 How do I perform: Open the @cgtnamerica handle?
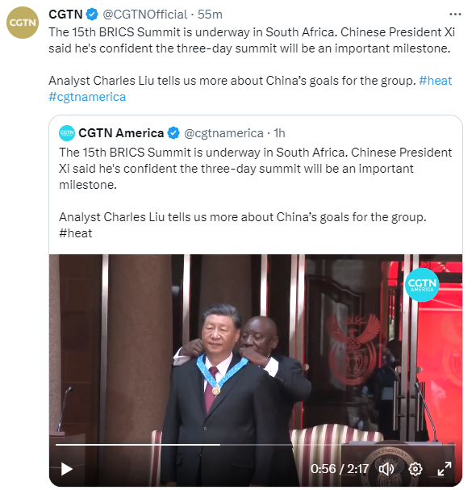pyautogui.click(x=223, y=133)
